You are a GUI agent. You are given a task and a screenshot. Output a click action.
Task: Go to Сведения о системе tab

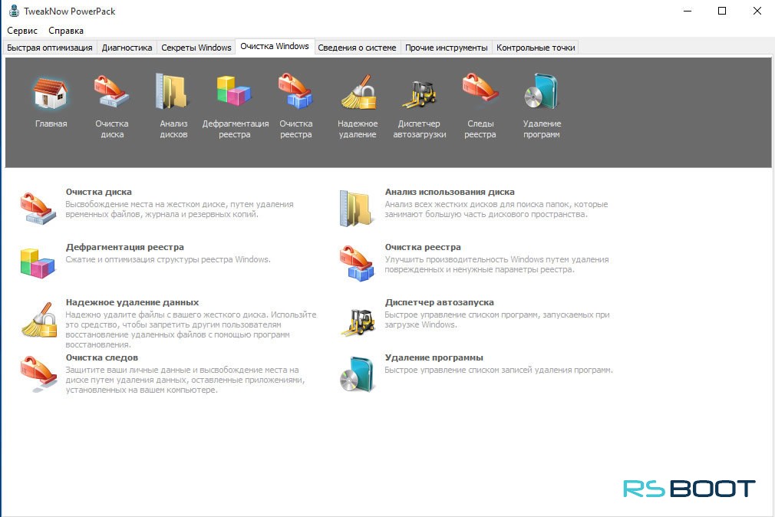tap(357, 48)
